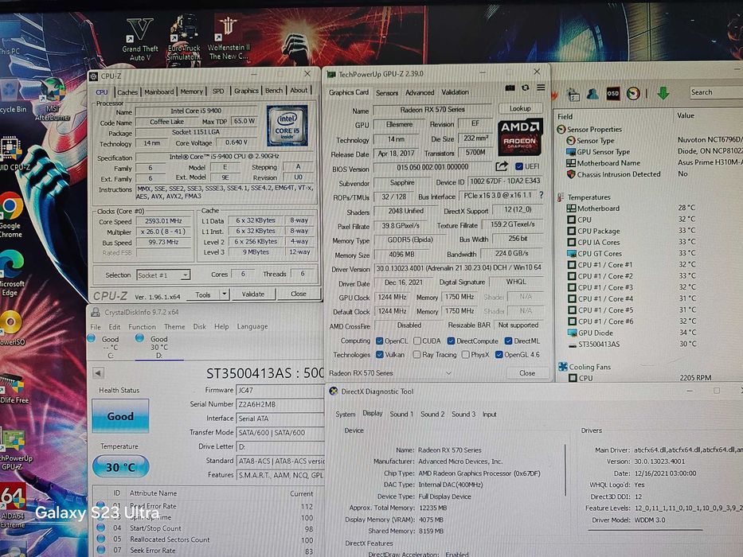Screen dimensions: 743x557
Task: Toggle the UEFI checkbox in GPU-Z
Action: click(519, 166)
